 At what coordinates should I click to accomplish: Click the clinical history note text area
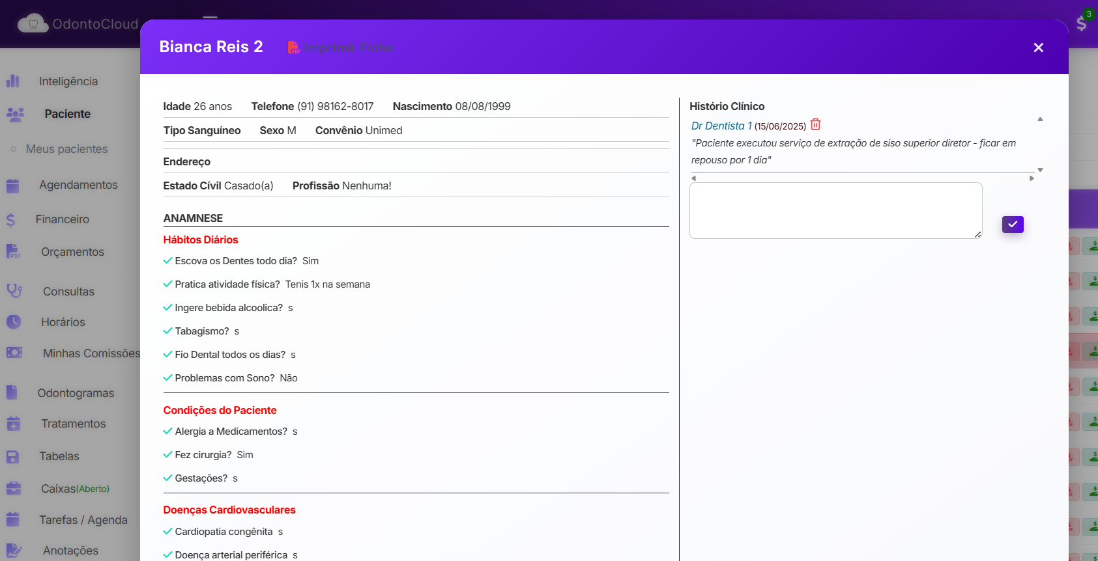coord(835,210)
